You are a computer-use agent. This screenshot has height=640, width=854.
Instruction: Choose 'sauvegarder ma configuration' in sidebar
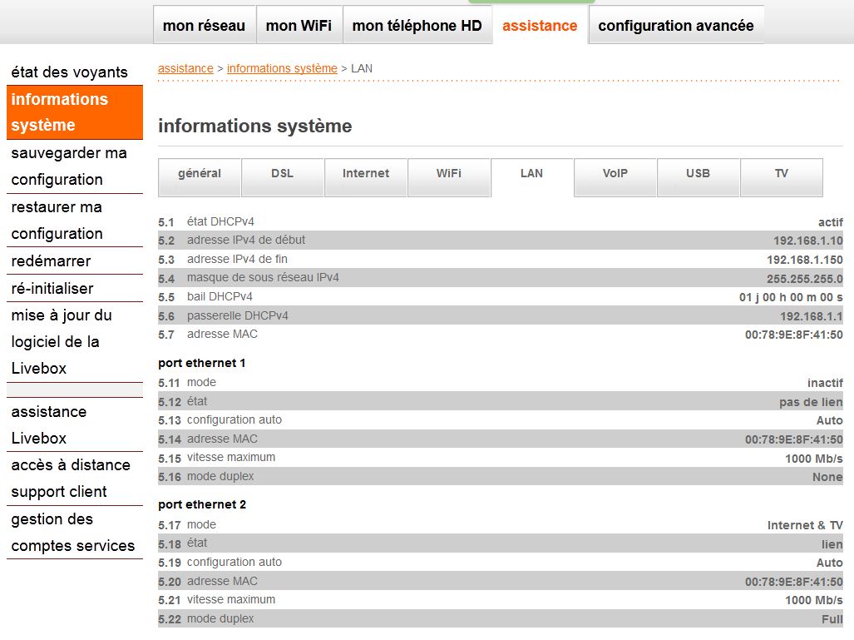[x=69, y=166]
